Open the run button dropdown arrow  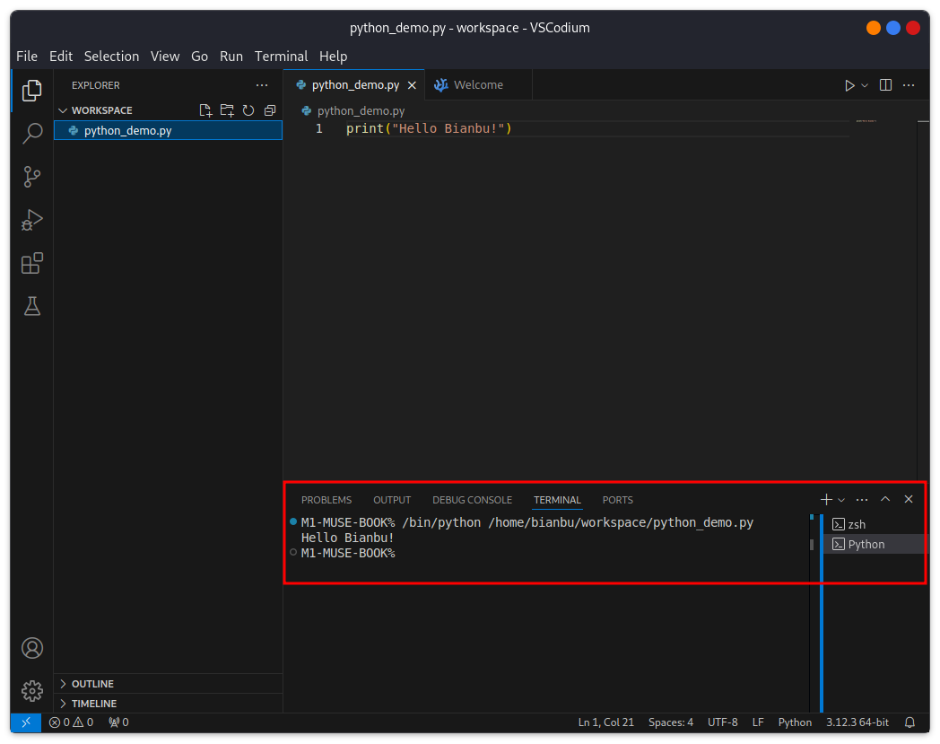point(865,85)
